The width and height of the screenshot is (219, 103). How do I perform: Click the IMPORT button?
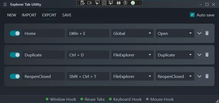click(29, 15)
